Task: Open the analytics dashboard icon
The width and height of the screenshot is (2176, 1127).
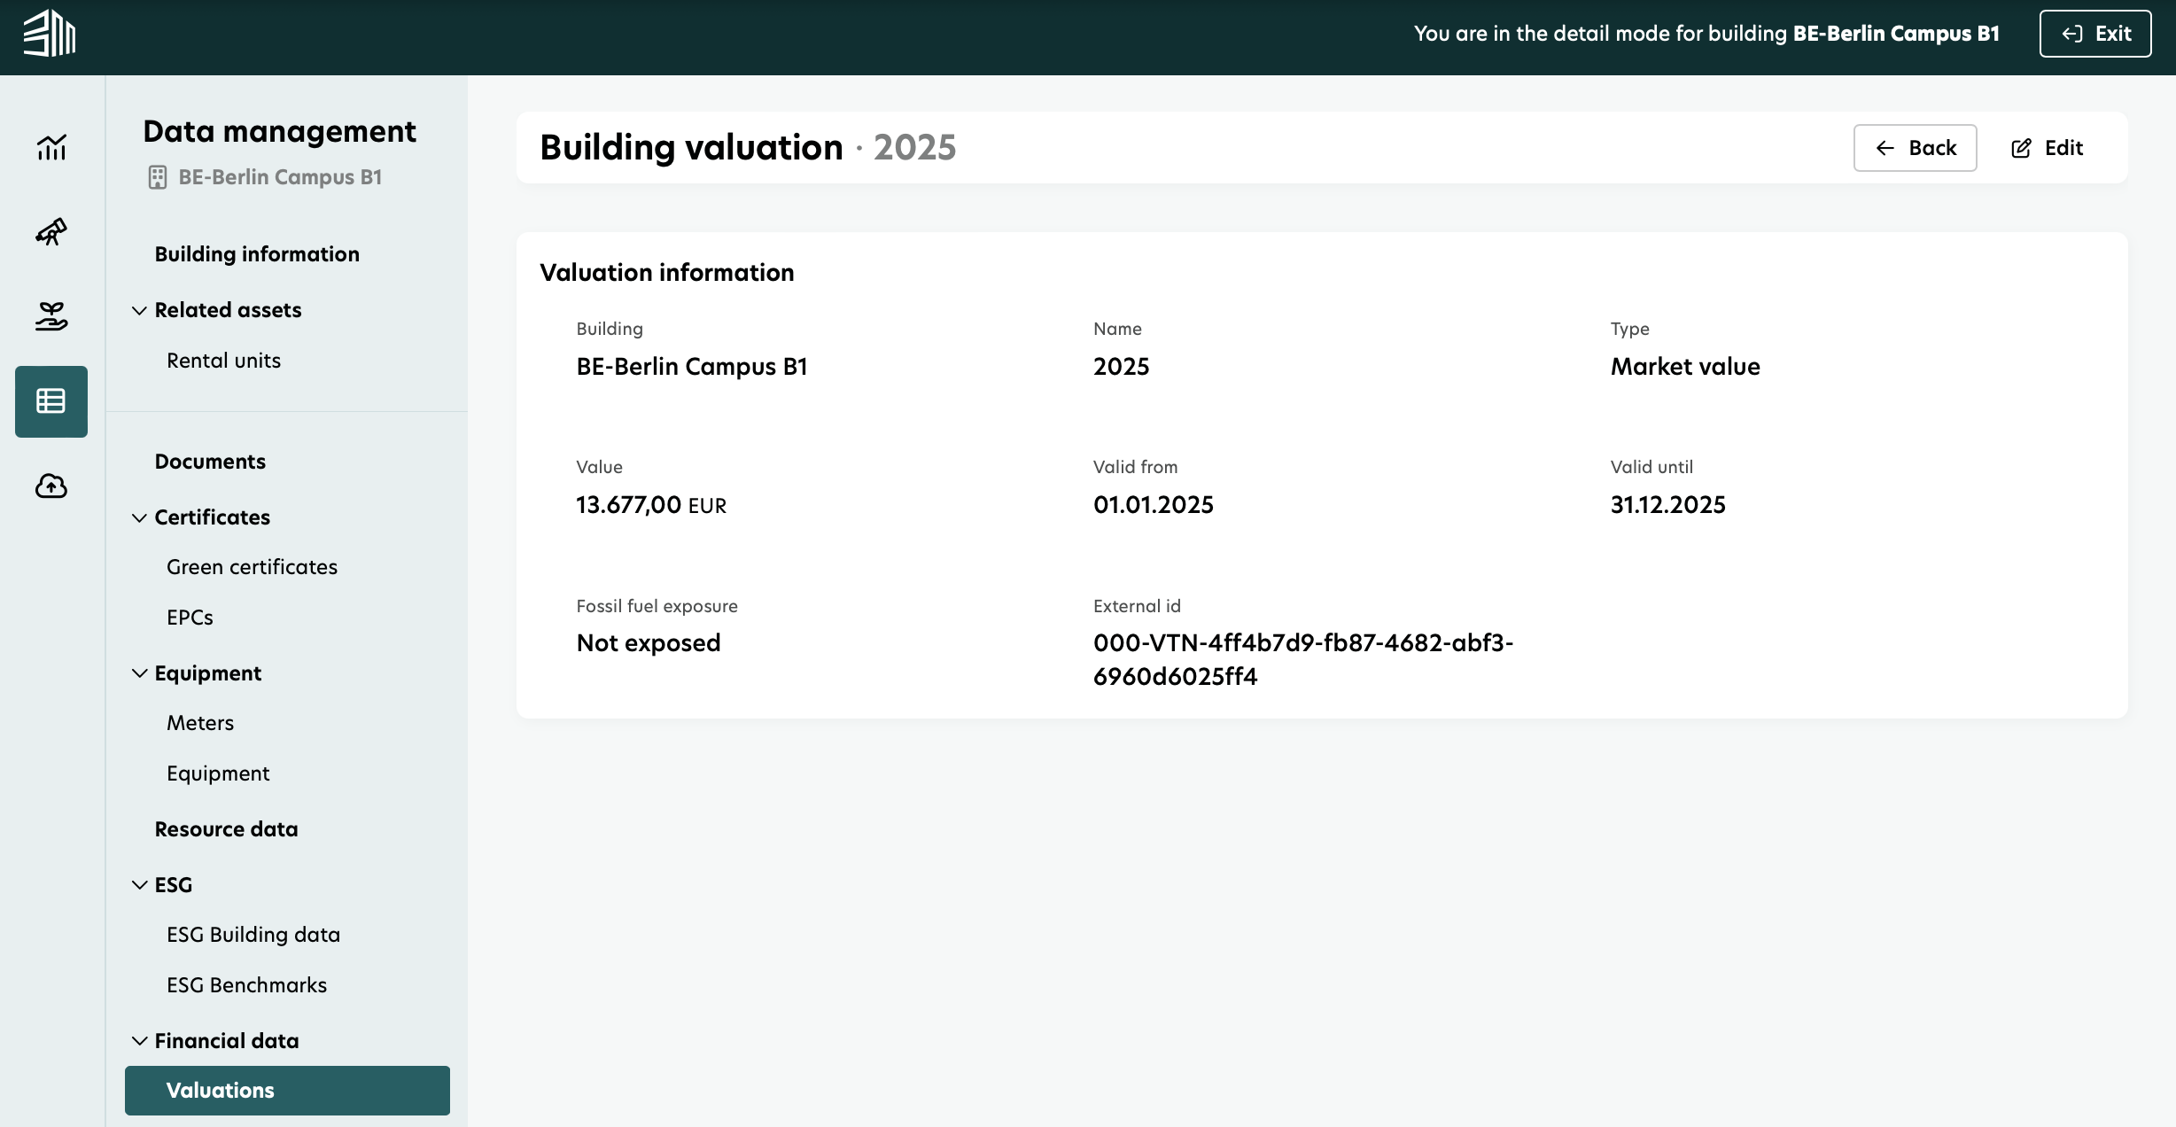Action: [x=51, y=148]
